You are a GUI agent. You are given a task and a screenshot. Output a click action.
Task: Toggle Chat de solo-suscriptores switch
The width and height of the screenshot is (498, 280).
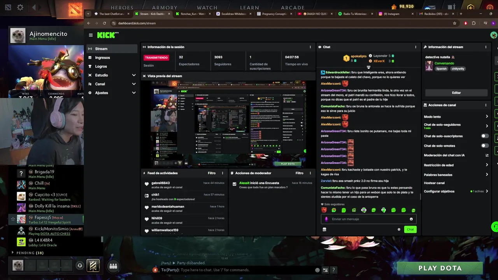pyautogui.click(x=485, y=136)
